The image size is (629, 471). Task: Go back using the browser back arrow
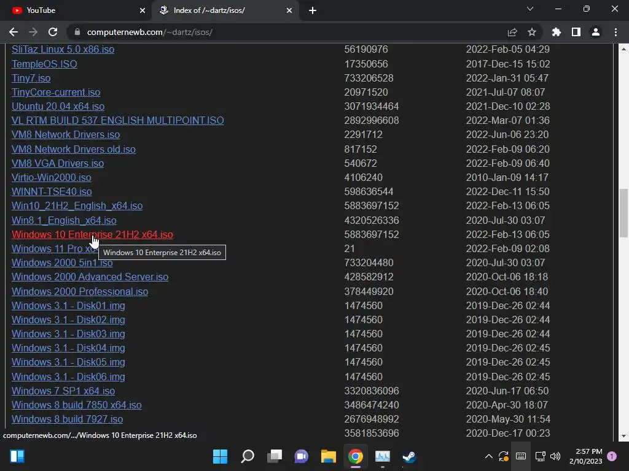pos(14,32)
